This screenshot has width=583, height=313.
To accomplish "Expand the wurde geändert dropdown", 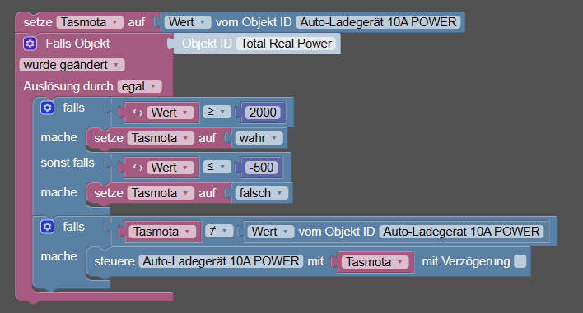I will [x=72, y=65].
